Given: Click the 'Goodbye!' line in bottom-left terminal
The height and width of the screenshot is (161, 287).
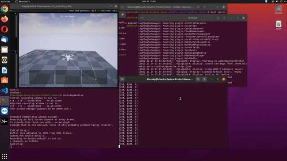Looking at the screenshot, I should point(15,93).
